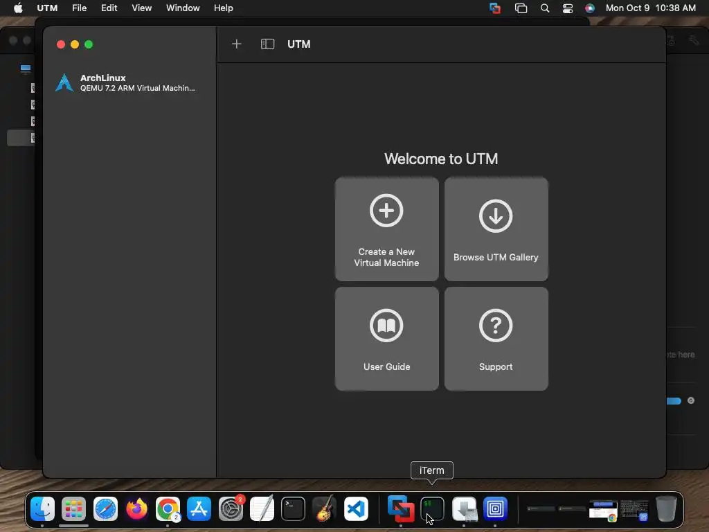
Task: Select the ArchLinux virtual machine
Action: click(x=129, y=83)
